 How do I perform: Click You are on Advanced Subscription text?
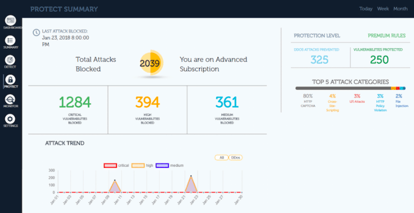(x=213, y=64)
